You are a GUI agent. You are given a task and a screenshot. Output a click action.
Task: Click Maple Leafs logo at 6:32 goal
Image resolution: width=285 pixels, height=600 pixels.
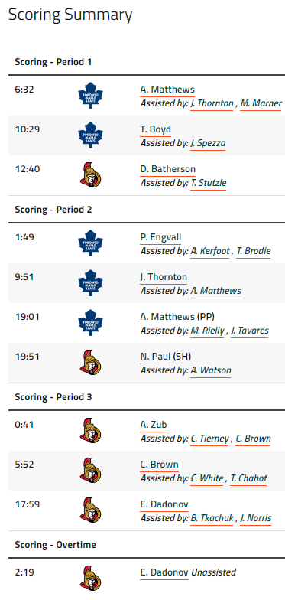click(90, 95)
